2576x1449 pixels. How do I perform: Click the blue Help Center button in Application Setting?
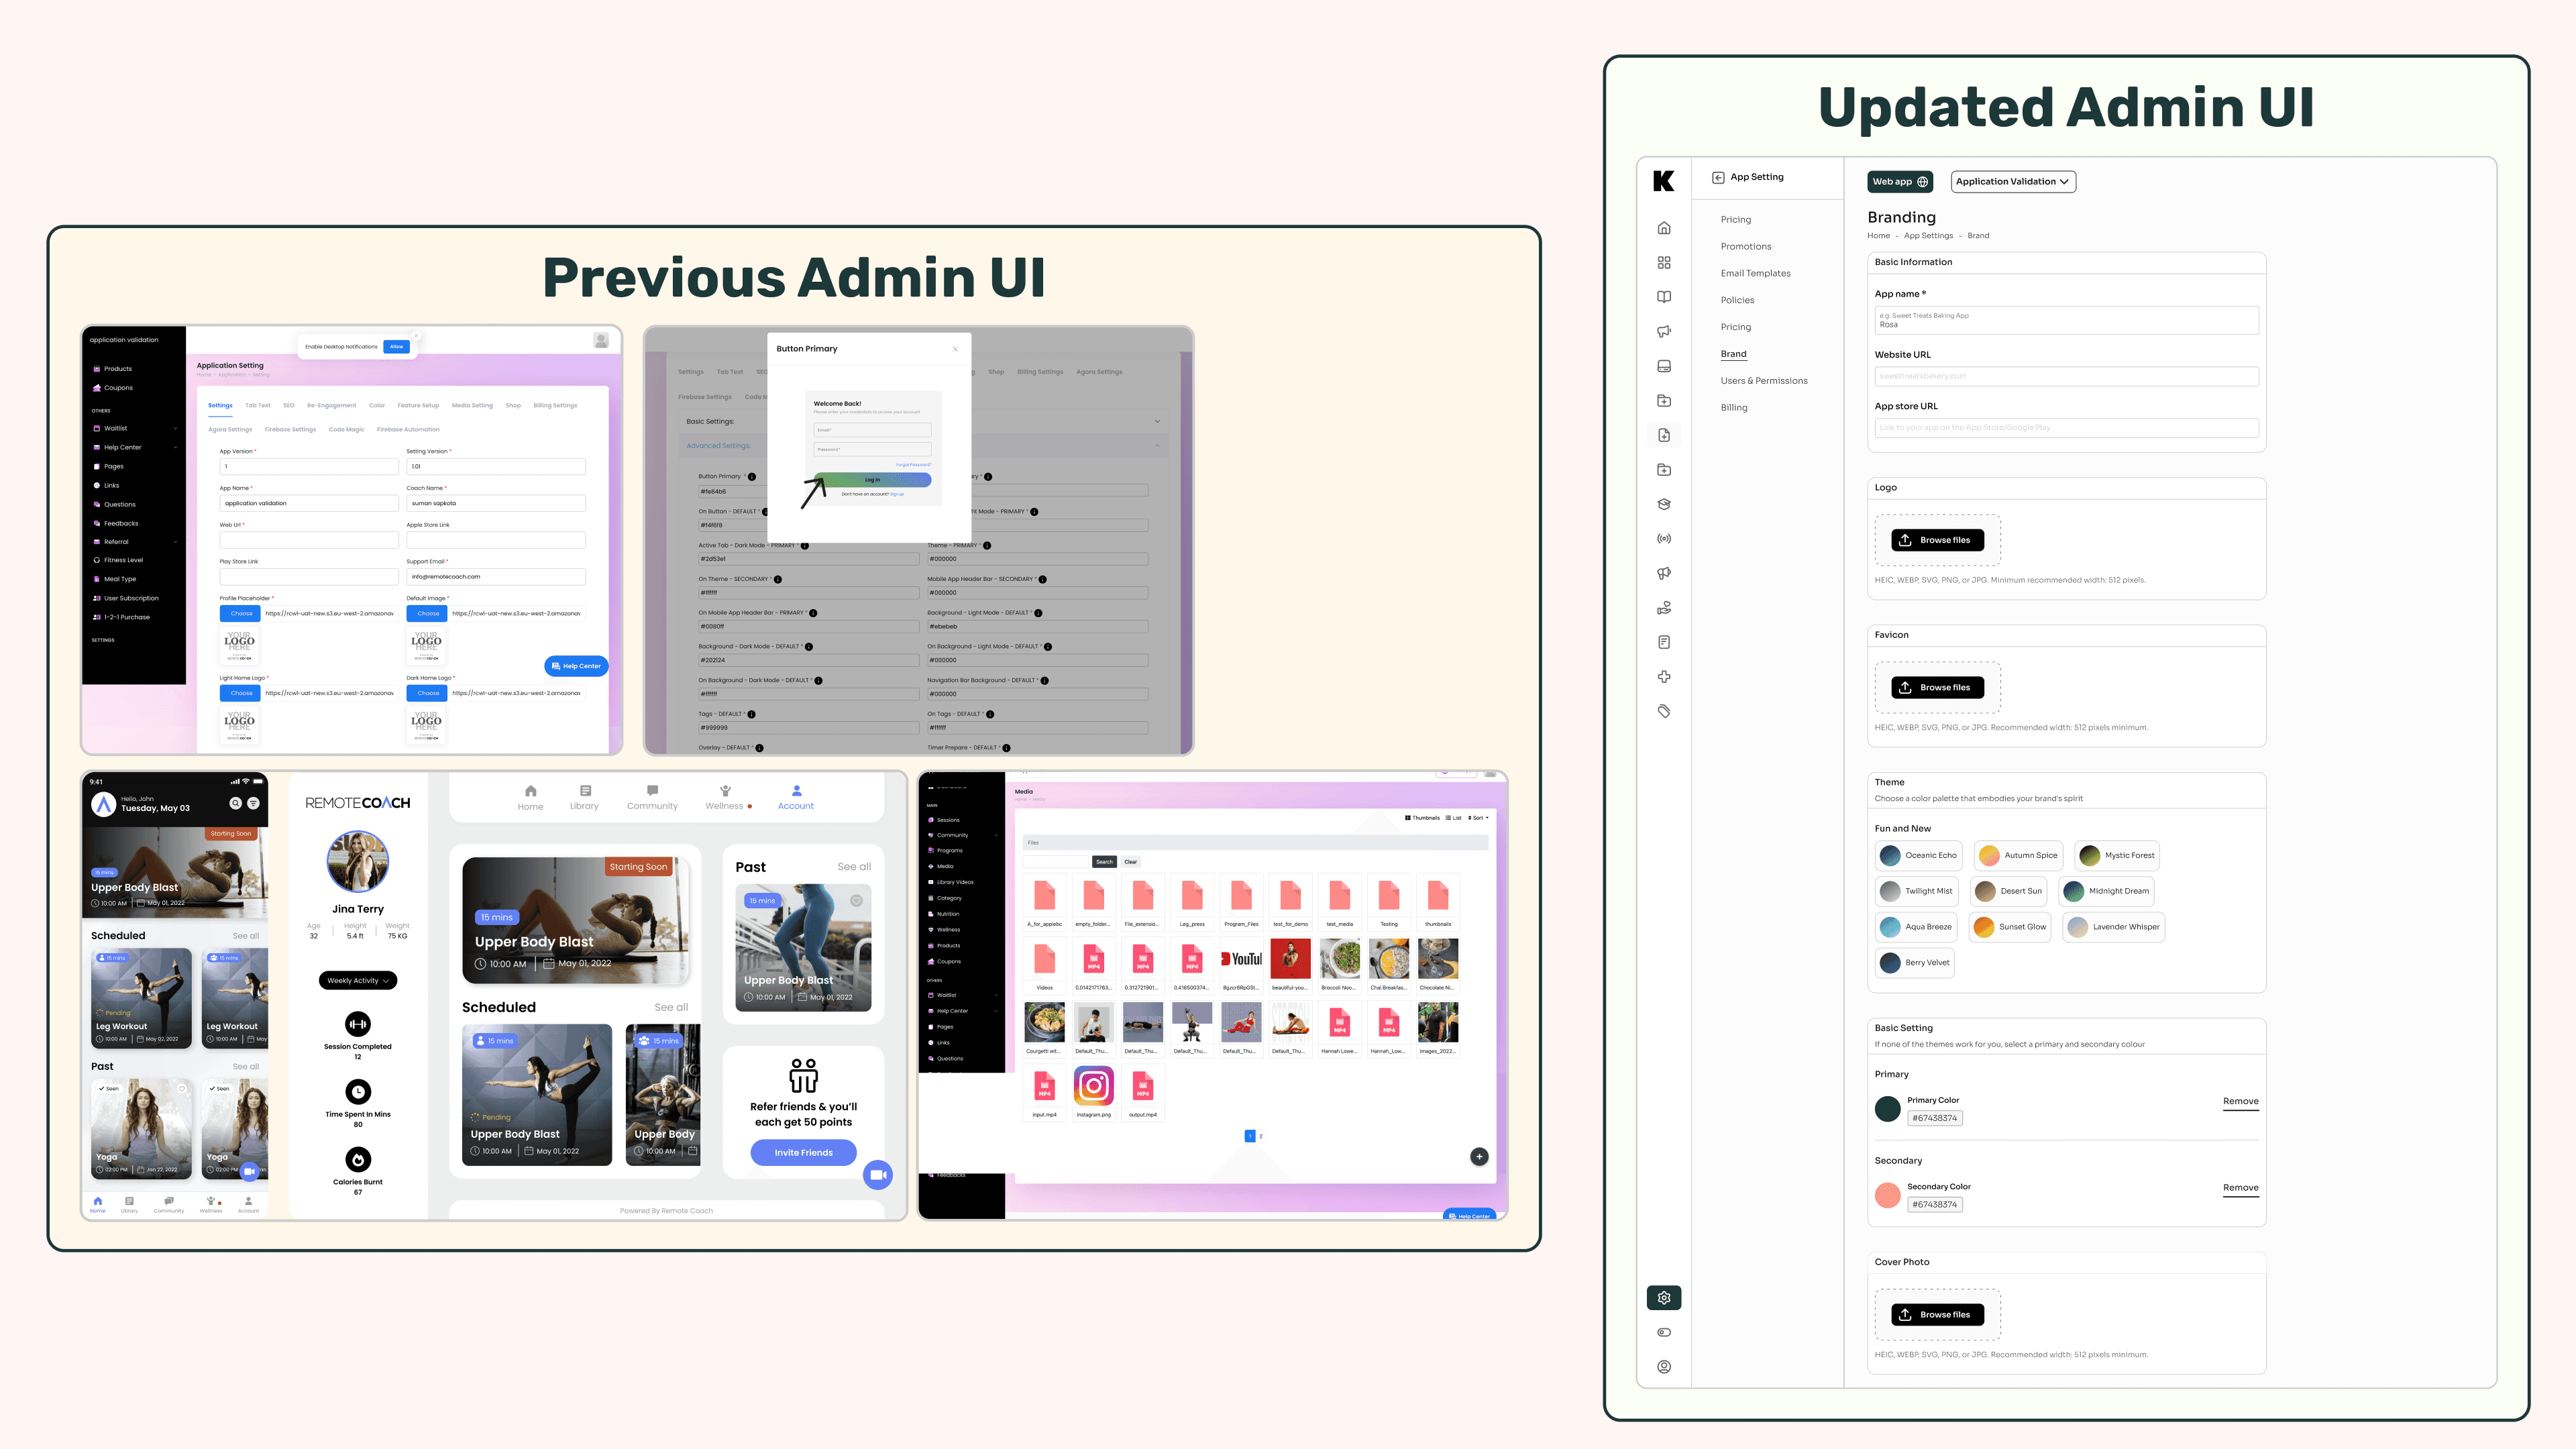(576, 666)
